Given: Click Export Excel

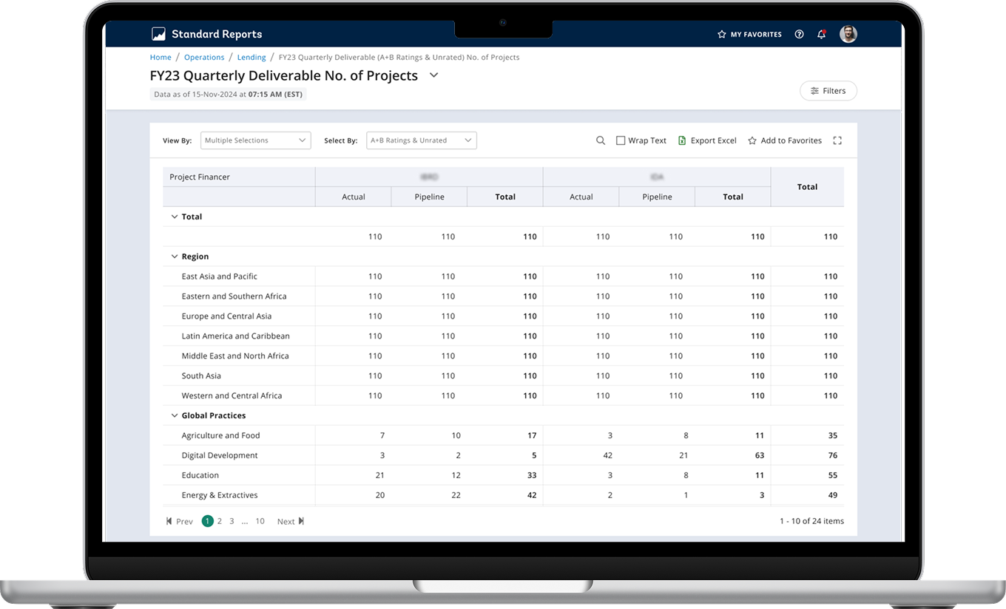Looking at the screenshot, I should tap(707, 140).
